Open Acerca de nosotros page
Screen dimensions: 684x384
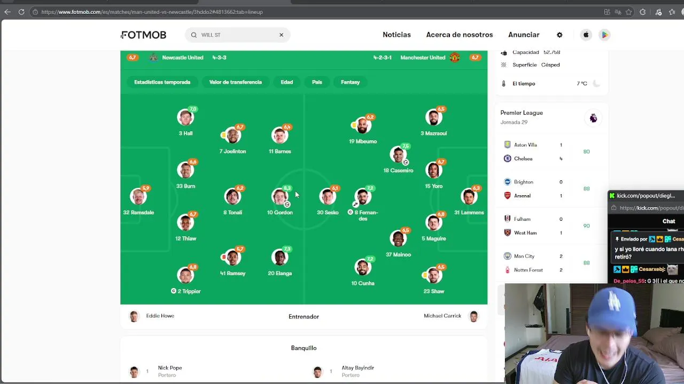coord(460,35)
